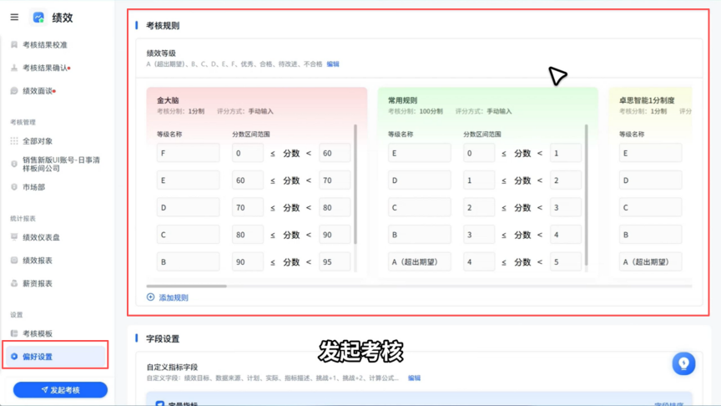This screenshot has height=406, width=721.
Task: Click the 考核规则 section heading
Action: click(x=163, y=26)
